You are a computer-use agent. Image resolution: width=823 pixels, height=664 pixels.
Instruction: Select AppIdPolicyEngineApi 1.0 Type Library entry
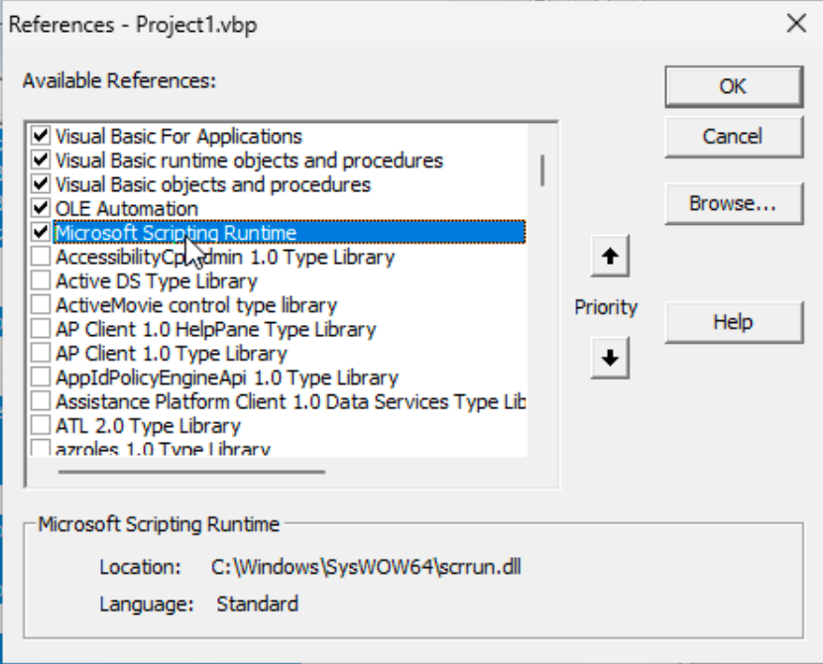click(226, 378)
